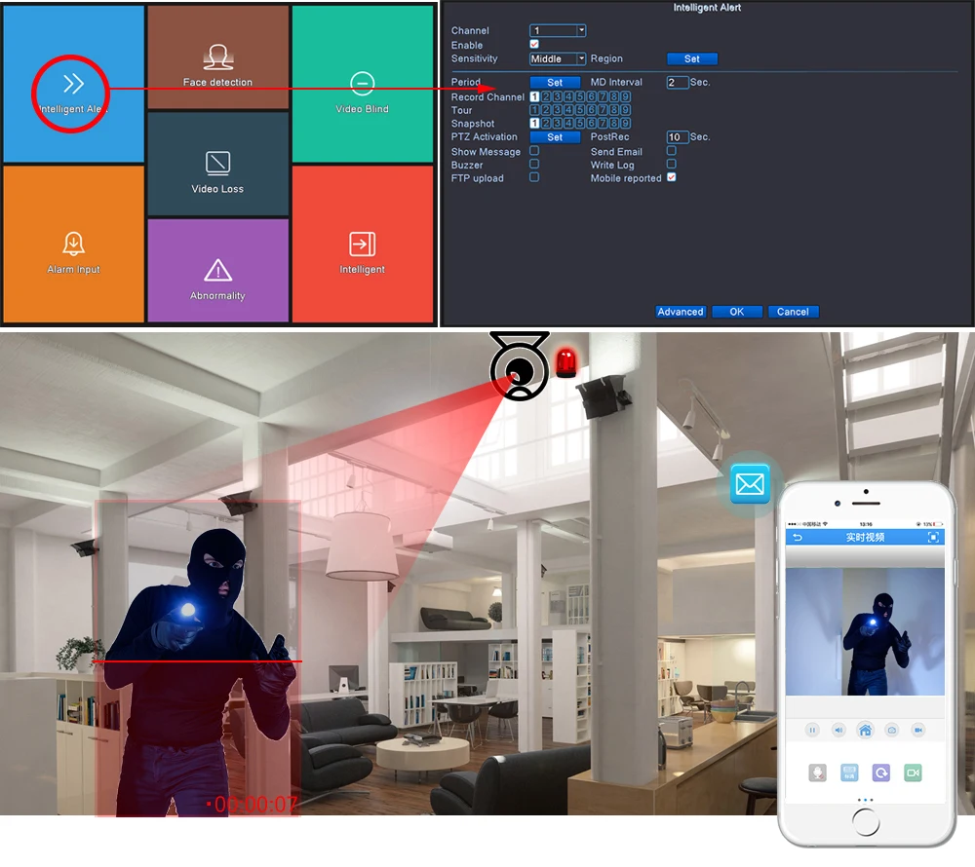
Task: Open the Abnormality tile
Action: [x=217, y=271]
